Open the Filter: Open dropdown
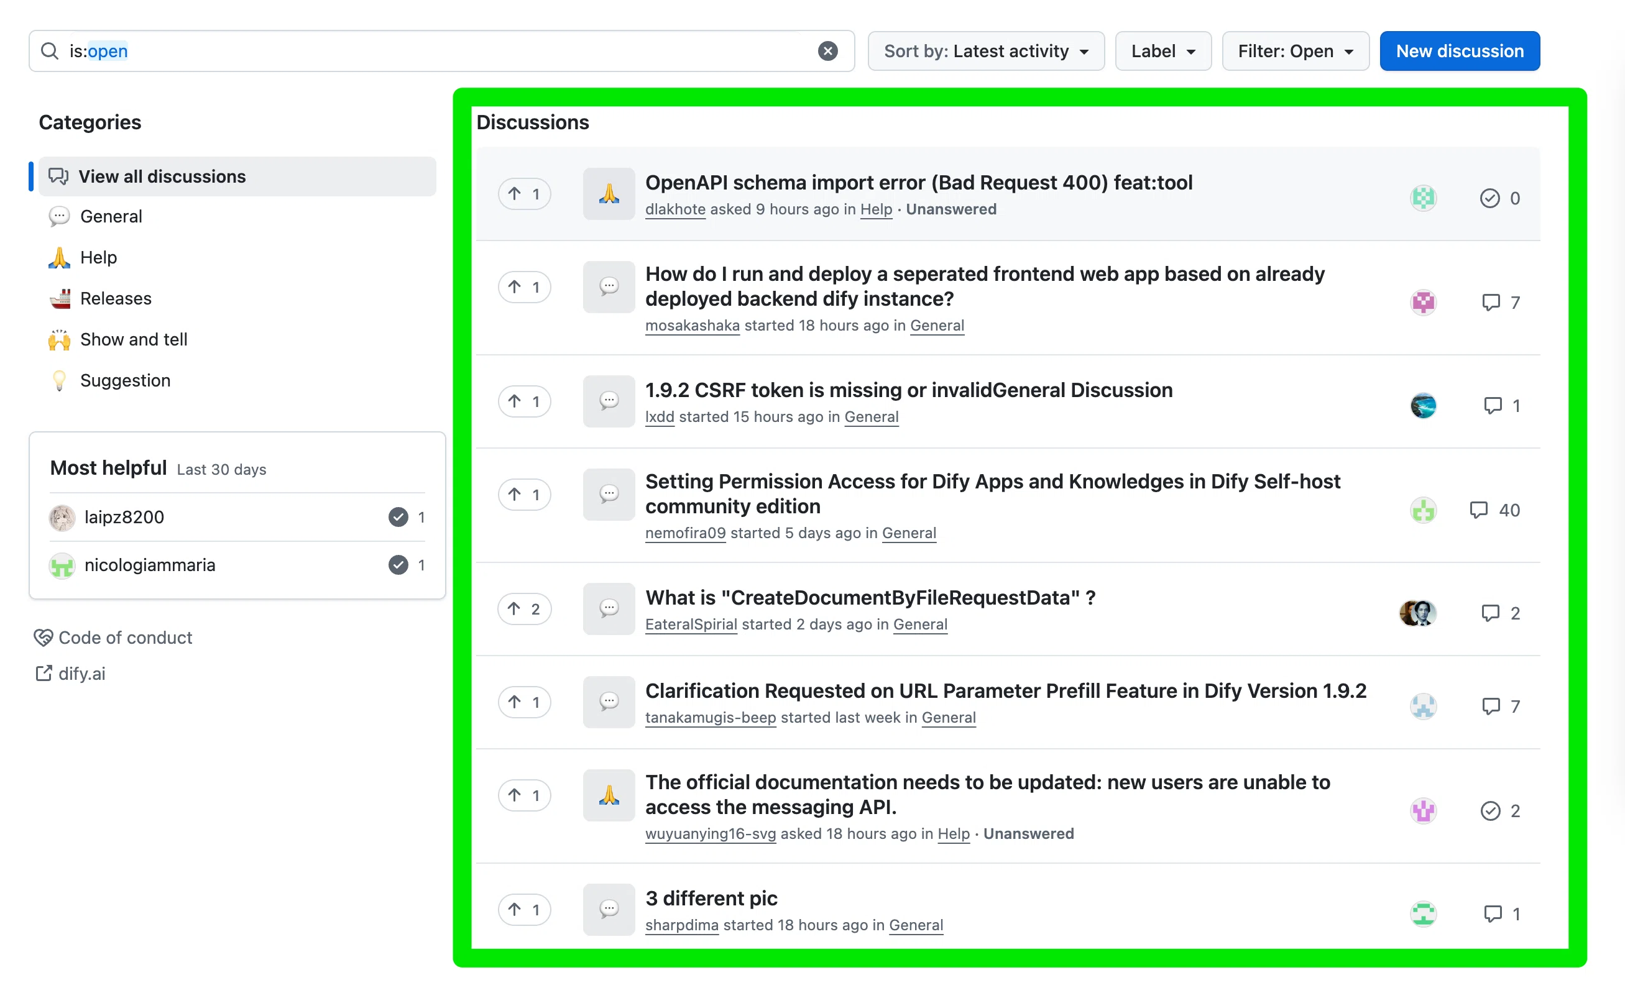 point(1296,51)
